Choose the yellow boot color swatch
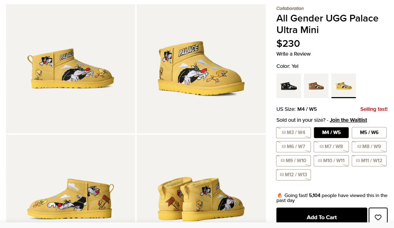The width and height of the screenshot is (394, 228). click(x=344, y=86)
